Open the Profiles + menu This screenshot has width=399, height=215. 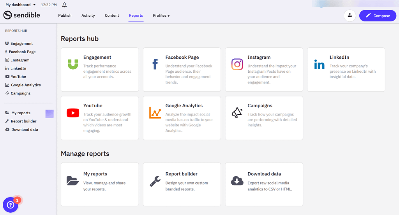point(161,16)
